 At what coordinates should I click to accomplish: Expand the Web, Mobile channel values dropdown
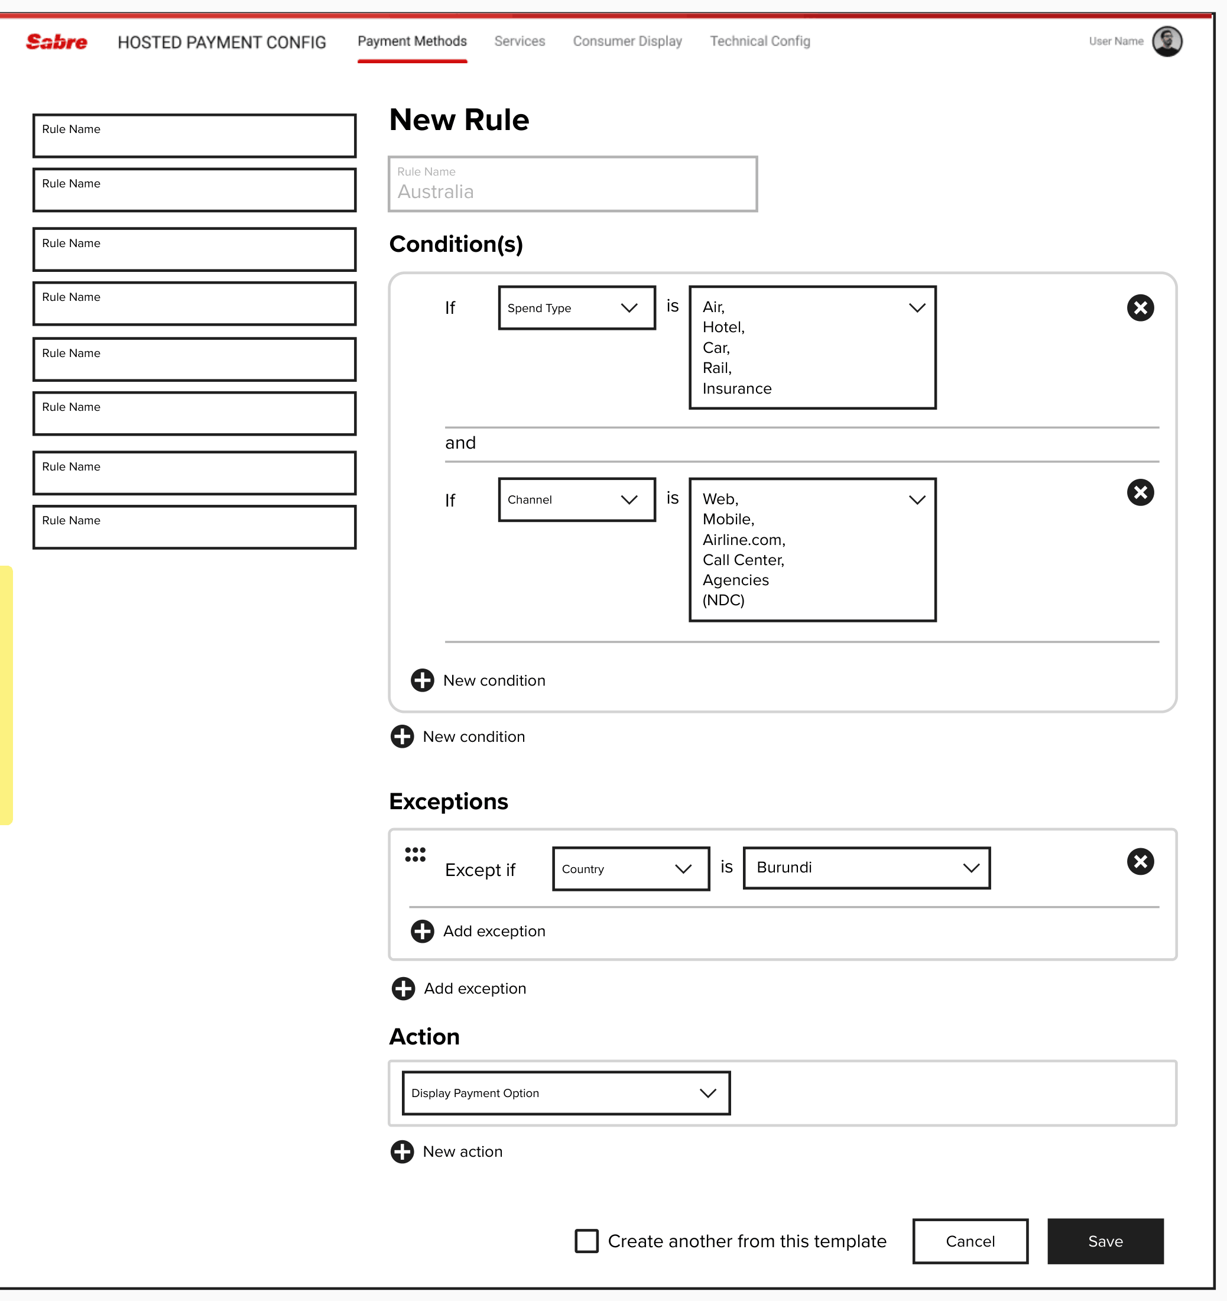(812, 549)
